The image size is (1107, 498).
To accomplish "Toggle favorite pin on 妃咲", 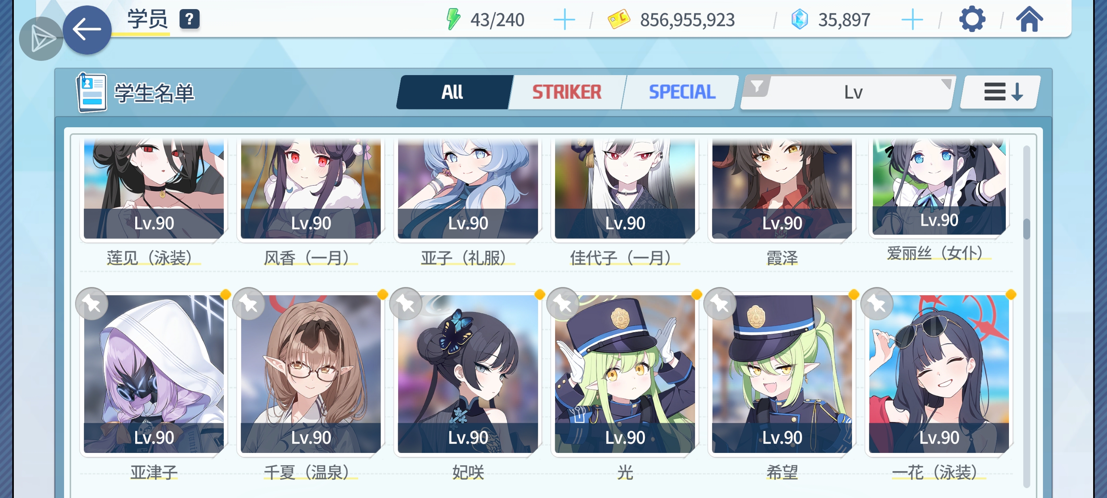I will click(406, 304).
